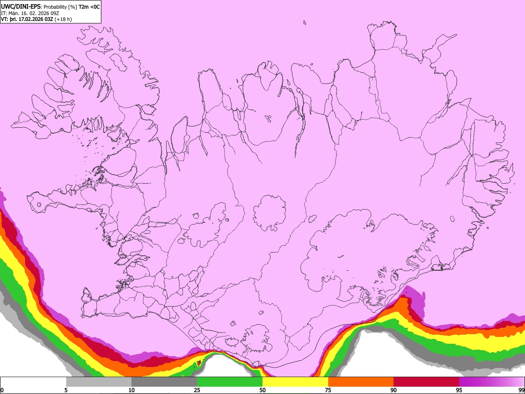
Task: Click the 'VT: þri. 17.02.2026 03Z' valid time
Action: (x=27, y=19)
